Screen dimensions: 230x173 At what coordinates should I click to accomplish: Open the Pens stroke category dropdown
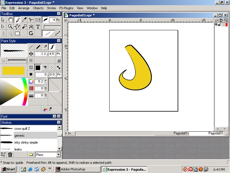tap(59, 155)
